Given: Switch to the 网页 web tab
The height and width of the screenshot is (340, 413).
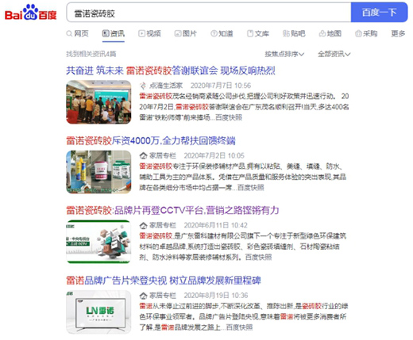Looking at the screenshot, I should (77, 33).
